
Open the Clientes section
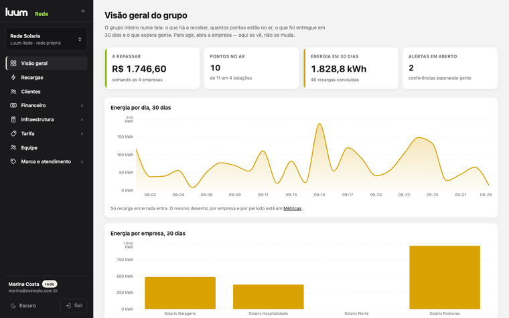pyautogui.click(x=46, y=92)
